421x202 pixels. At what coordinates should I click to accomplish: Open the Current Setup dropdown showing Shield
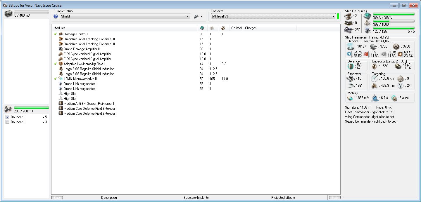[125, 16]
